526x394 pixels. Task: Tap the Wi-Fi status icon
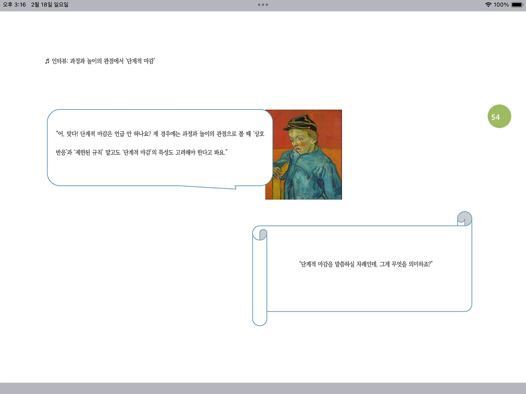pyautogui.click(x=488, y=5)
